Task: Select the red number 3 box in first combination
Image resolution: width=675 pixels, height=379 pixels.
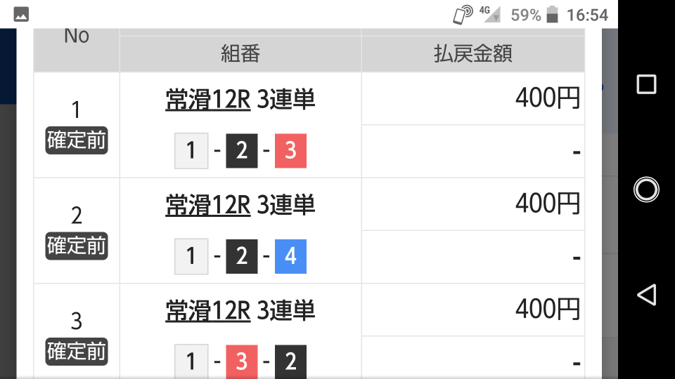Action: (x=290, y=151)
